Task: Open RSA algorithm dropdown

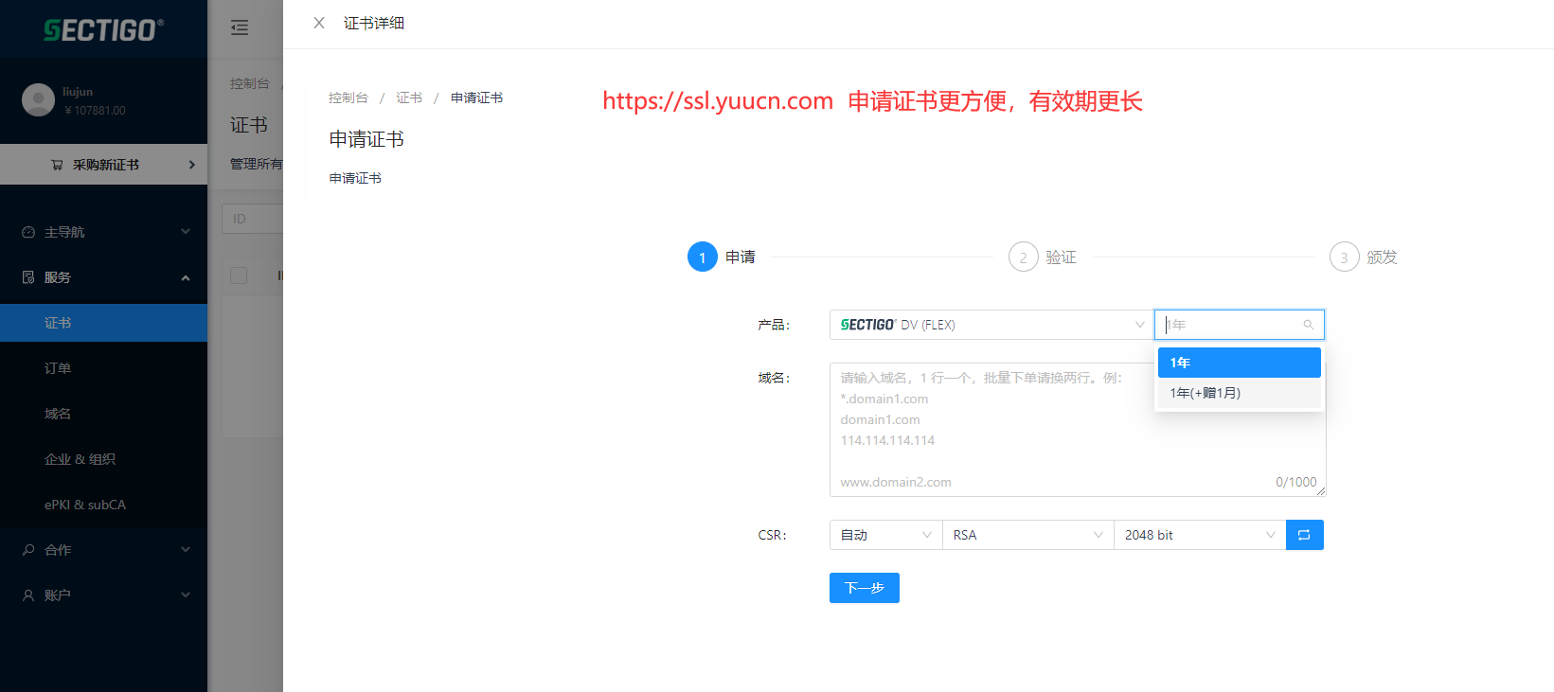Action: point(1028,535)
